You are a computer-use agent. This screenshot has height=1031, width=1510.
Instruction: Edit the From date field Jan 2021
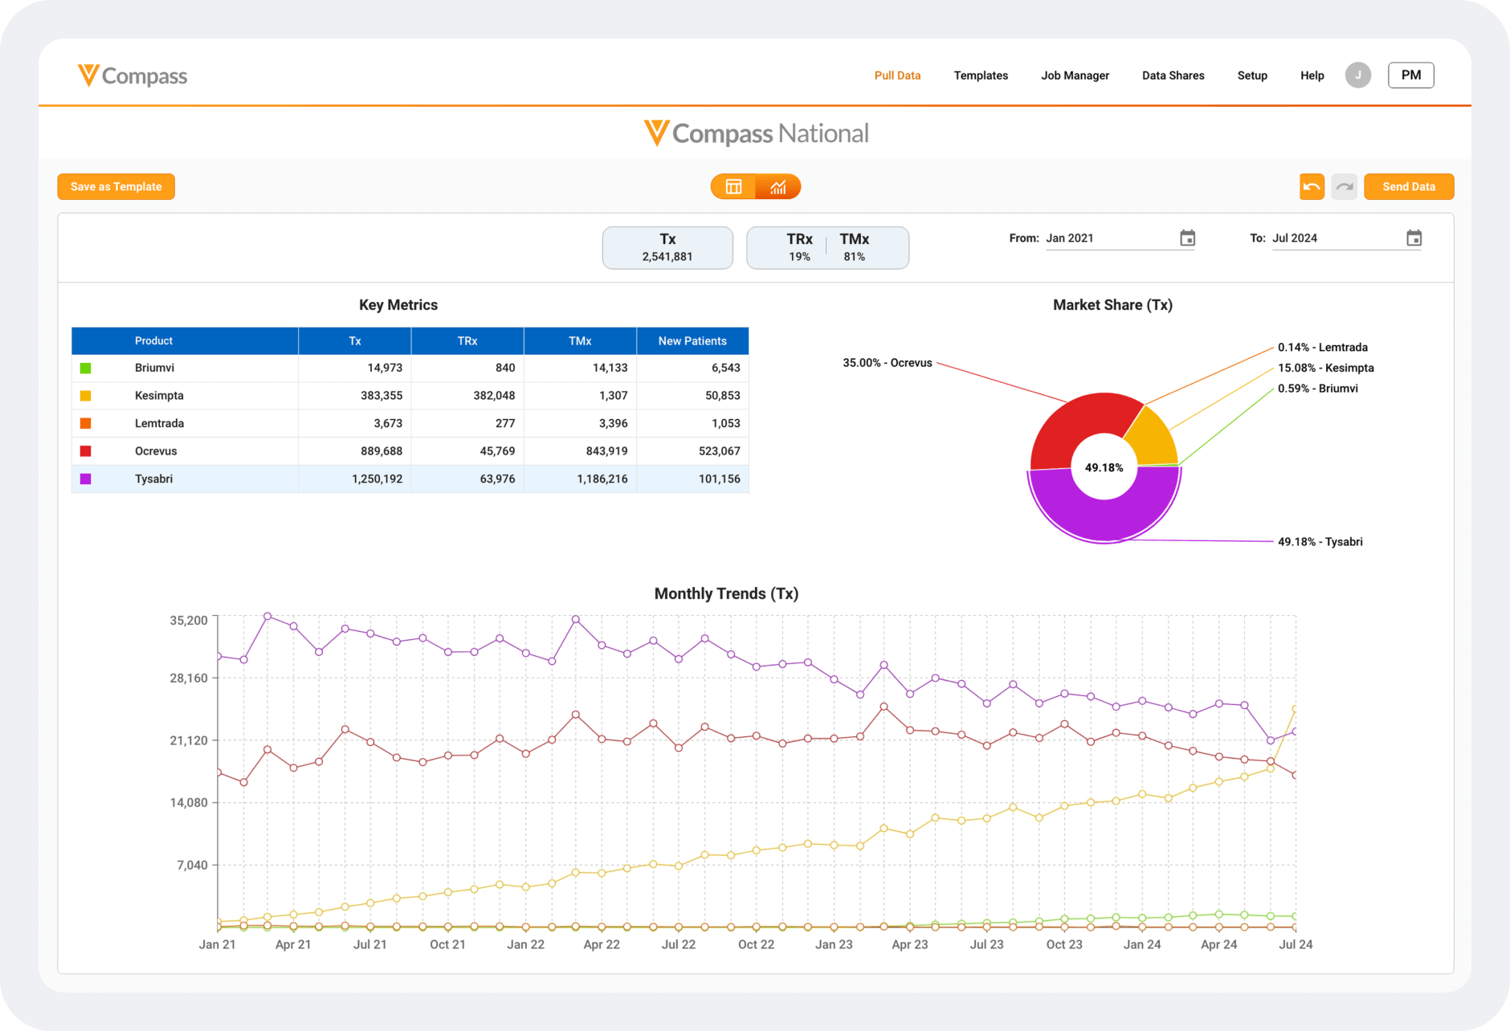[1108, 238]
